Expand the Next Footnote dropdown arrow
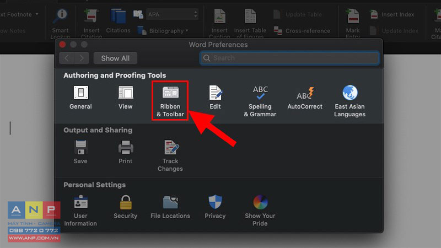The height and width of the screenshot is (248, 441). (x=37, y=14)
